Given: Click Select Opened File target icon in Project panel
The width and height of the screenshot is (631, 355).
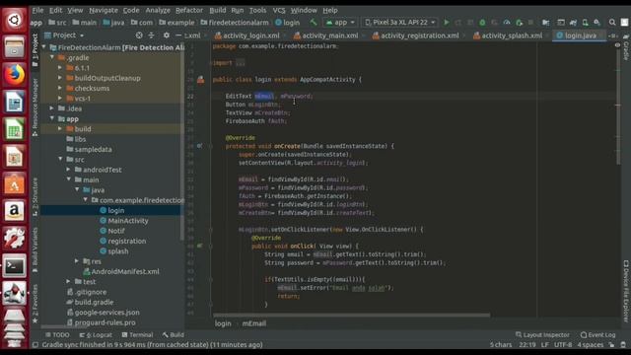Looking at the screenshot, I should (x=139, y=35).
